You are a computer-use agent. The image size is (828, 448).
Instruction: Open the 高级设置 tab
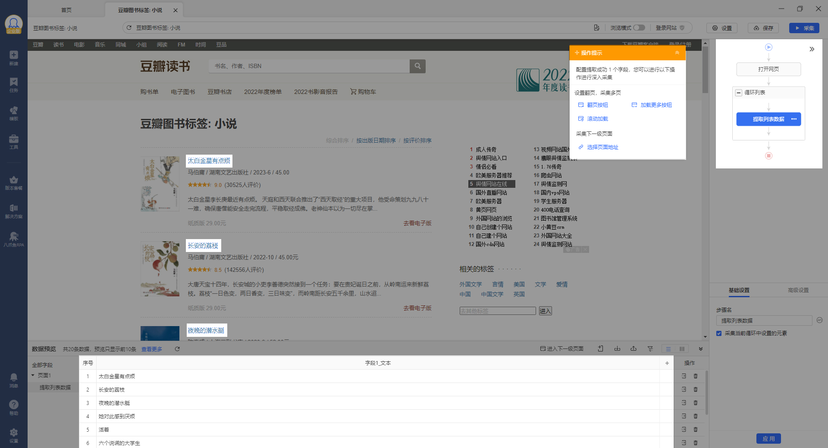tap(798, 290)
